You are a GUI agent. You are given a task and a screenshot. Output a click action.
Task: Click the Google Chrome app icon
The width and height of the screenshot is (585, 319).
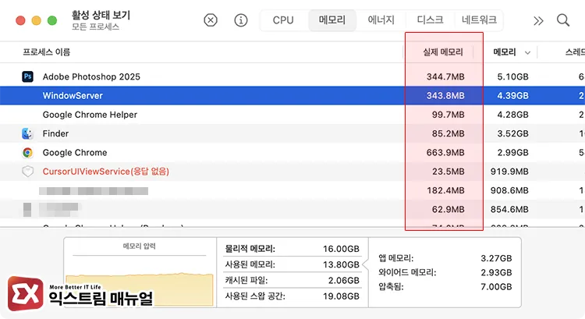click(27, 153)
